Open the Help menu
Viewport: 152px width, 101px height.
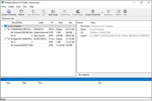click(x=31, y=7)
